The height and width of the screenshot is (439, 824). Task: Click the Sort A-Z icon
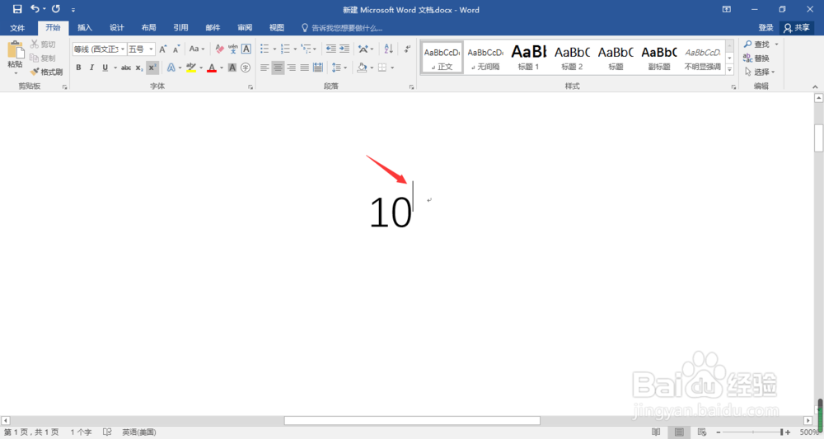388,49
